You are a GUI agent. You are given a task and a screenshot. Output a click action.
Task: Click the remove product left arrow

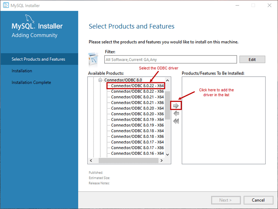point(176,114)
